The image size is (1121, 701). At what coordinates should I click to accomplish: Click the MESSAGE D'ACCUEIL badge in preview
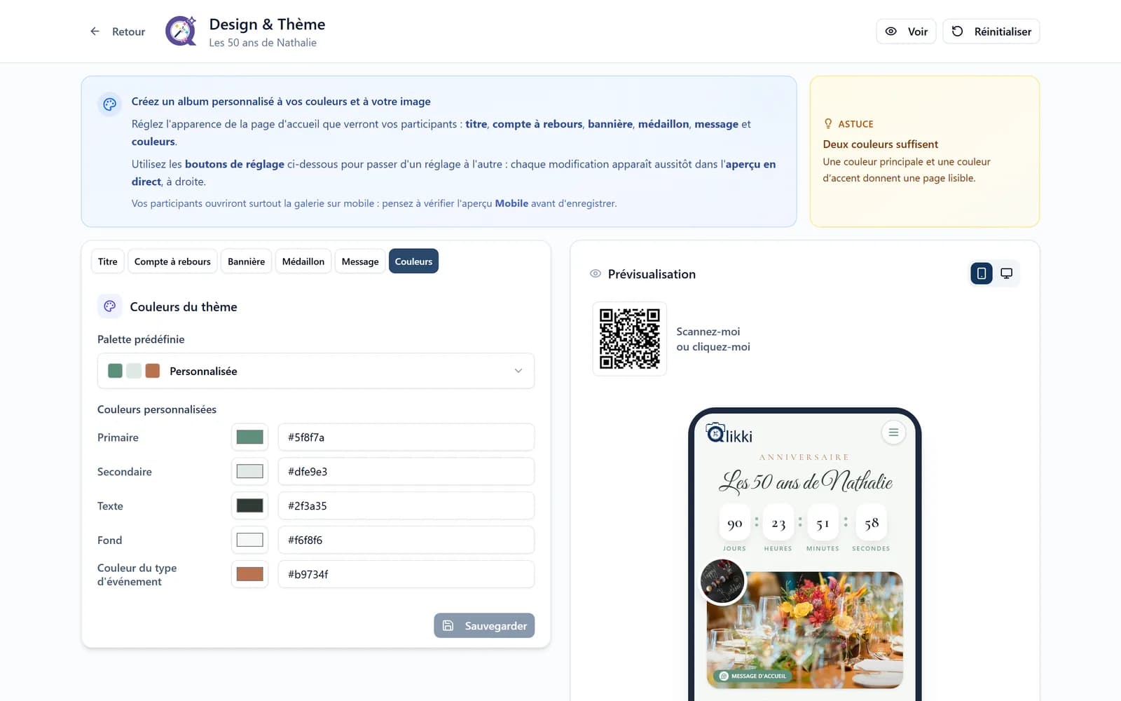(753, 676)
